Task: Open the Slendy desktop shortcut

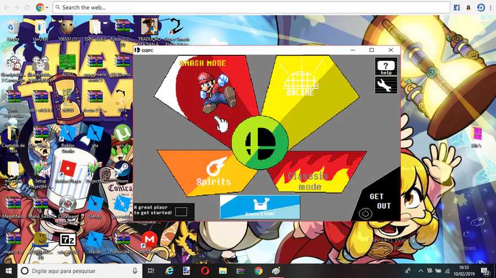Action: coord(95,207)
